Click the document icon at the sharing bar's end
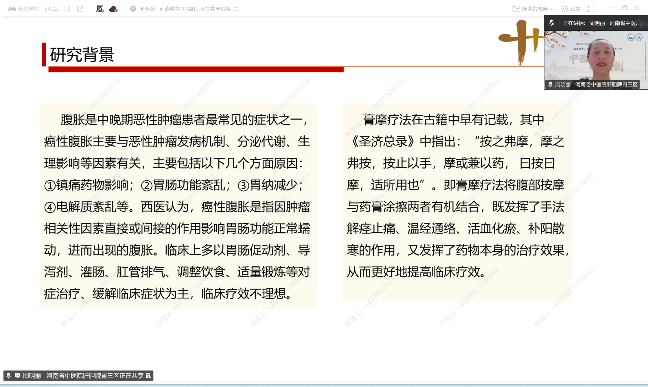Screen dimensions: 648x387 [148, 376]
